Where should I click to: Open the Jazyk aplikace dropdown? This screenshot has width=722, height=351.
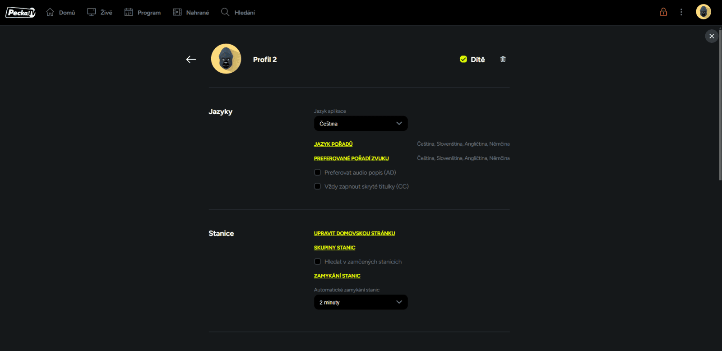(361, 124)
